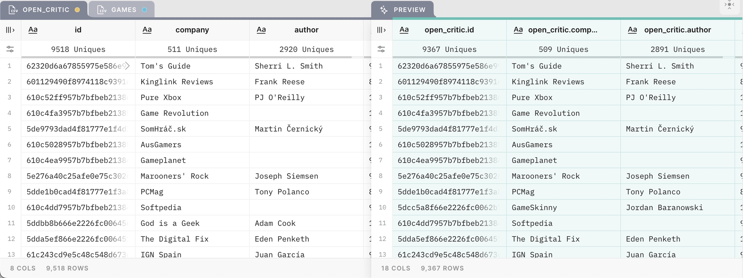Click the collapse-to-center icon at top right
743x278 pixels.
tap(729, 5)
